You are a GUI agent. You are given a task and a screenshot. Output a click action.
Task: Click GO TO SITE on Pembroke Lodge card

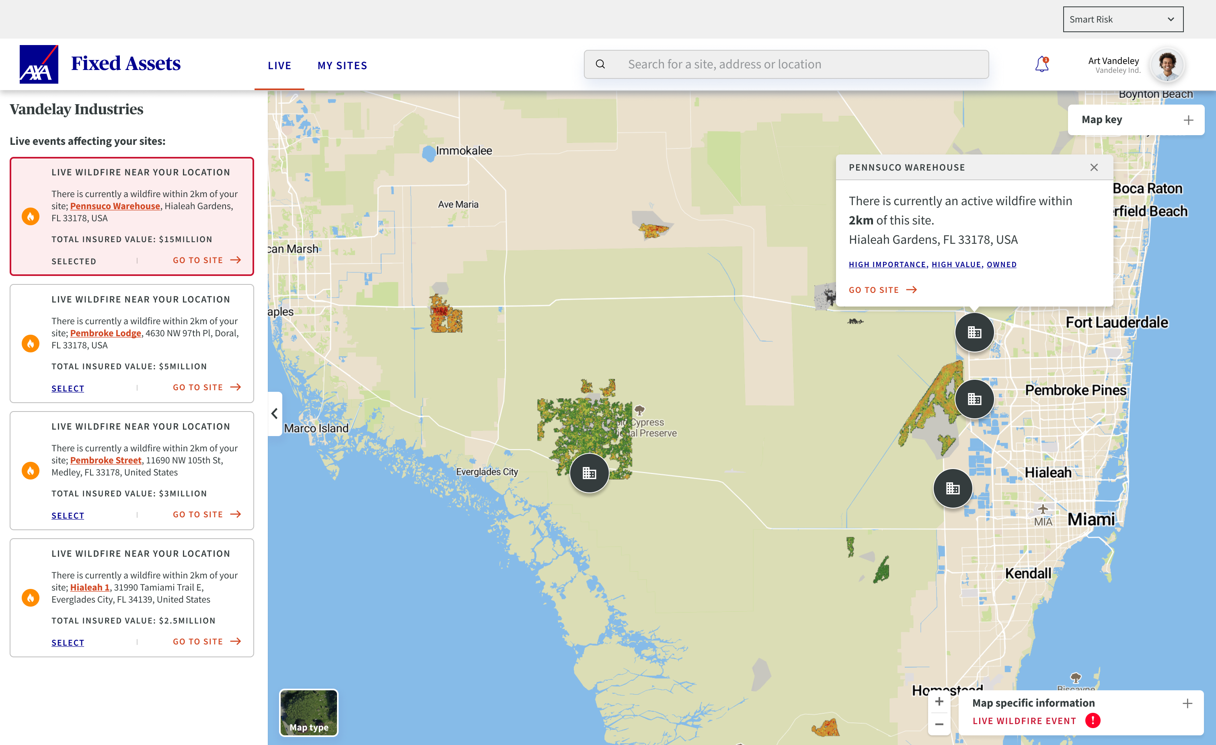(x=207, y=387)
